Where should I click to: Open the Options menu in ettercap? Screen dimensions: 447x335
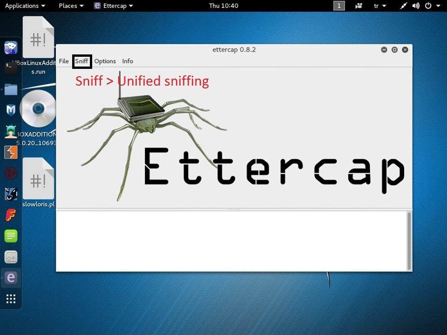105,61
